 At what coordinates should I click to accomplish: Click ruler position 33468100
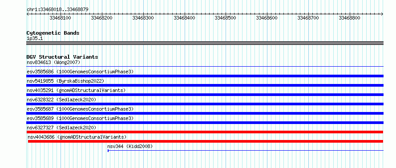pos(60,18)
